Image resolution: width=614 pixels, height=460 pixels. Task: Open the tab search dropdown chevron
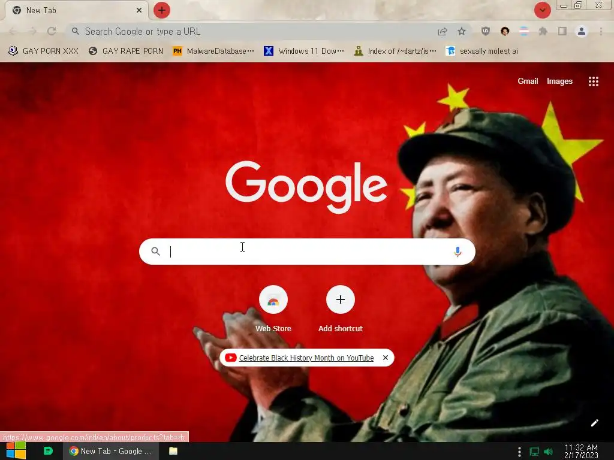tap(542, 10)
